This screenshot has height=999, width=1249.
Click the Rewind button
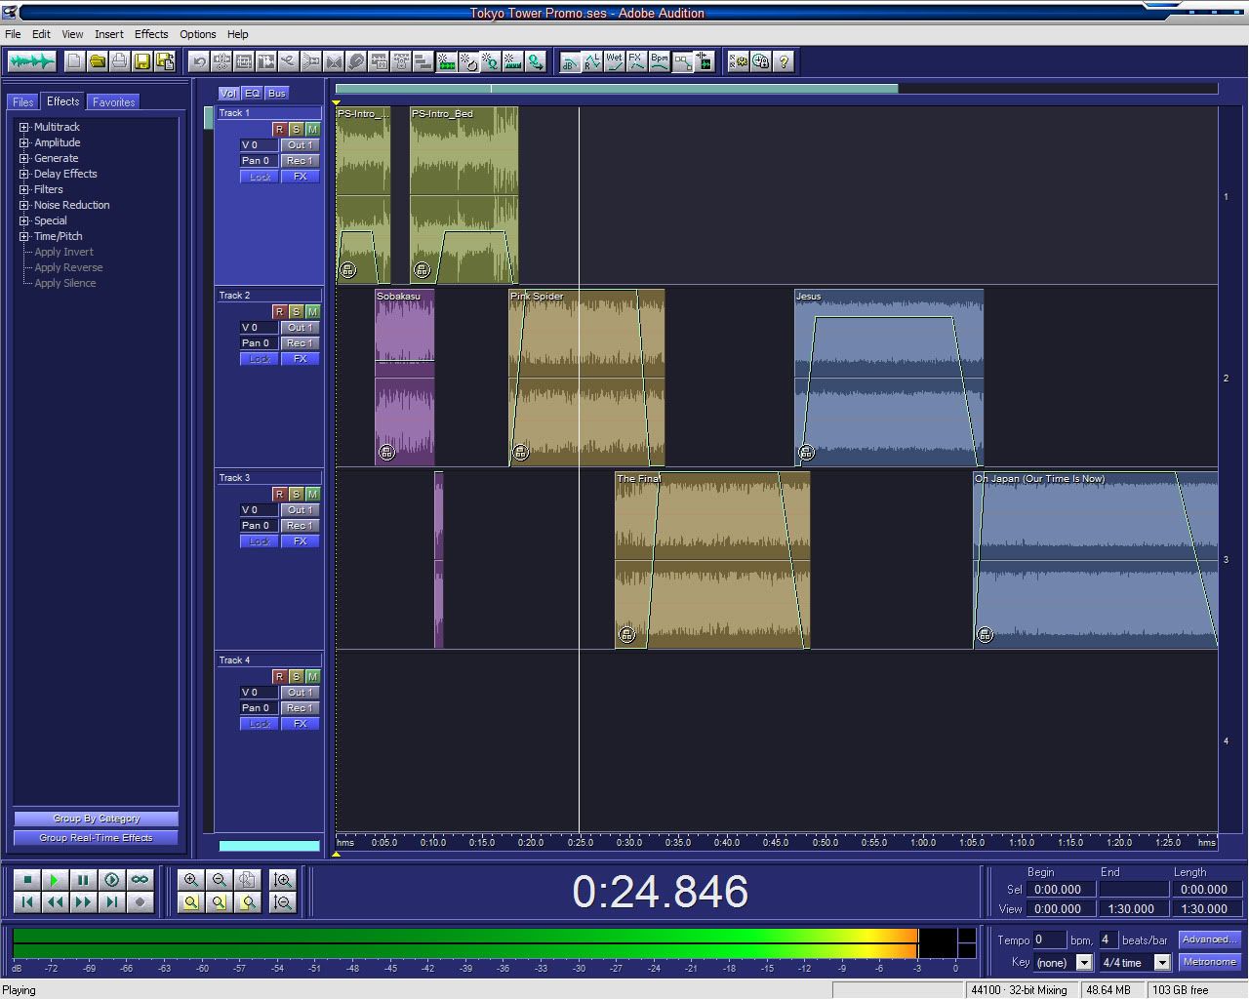55,902
